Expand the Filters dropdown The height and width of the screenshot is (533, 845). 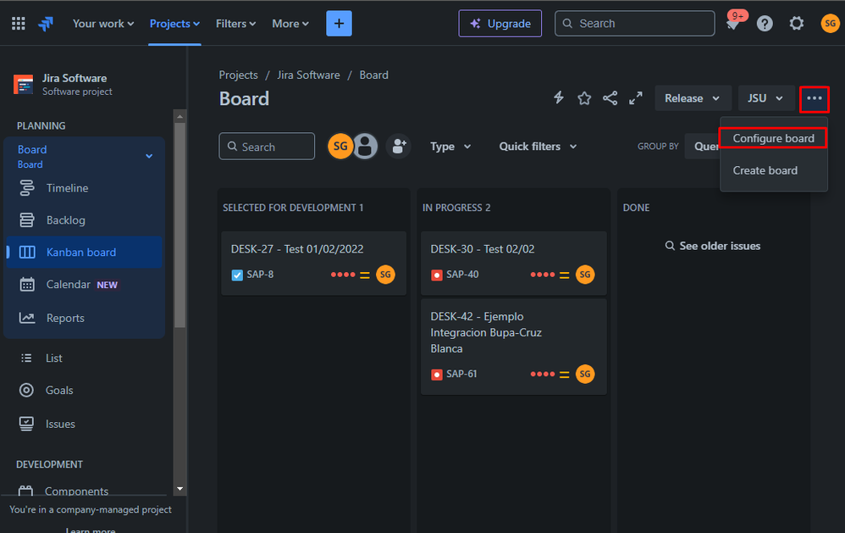[x=235, y=24]
